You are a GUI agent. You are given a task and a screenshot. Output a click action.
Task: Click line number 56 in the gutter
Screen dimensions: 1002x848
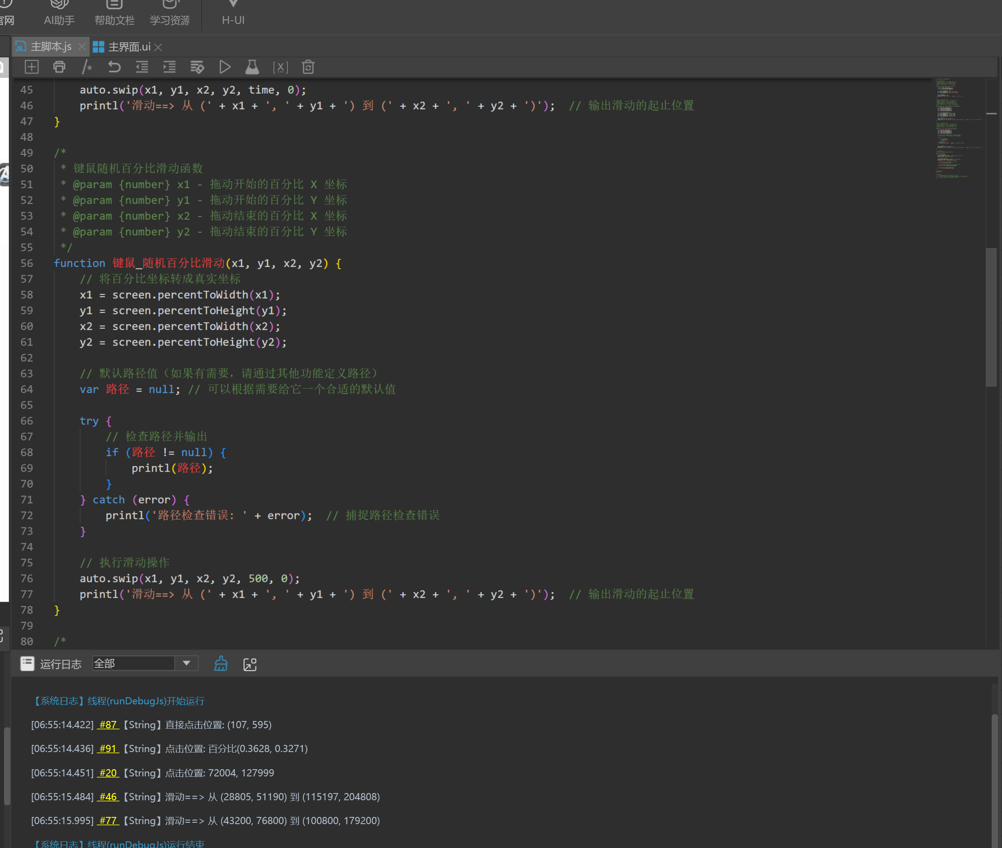tap(27, 263)
